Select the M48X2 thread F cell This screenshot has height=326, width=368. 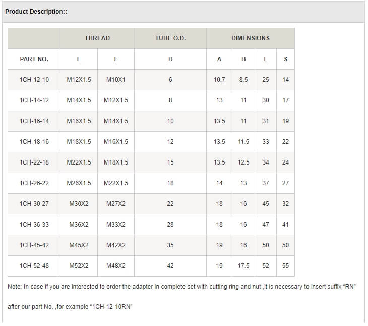pos(116,266)
